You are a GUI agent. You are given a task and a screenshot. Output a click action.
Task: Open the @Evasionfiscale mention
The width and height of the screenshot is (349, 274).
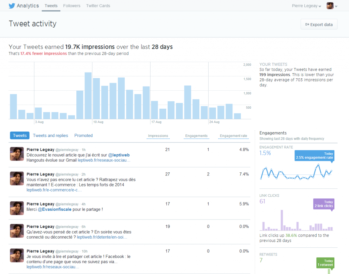tap(55, 209)
